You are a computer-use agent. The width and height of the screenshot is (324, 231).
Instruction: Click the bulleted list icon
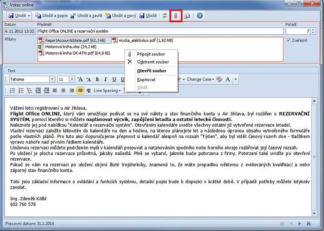[12, 90]
